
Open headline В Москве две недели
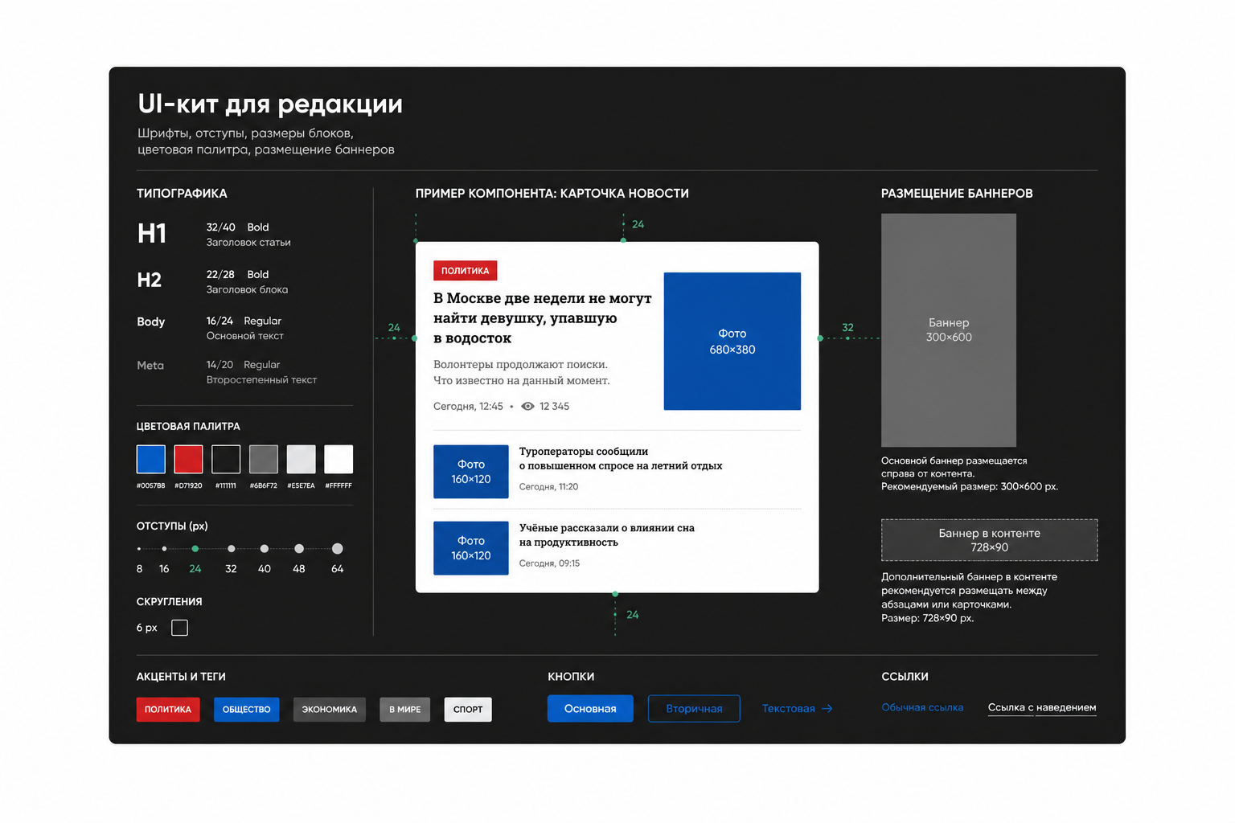click(x=543, y=318)
